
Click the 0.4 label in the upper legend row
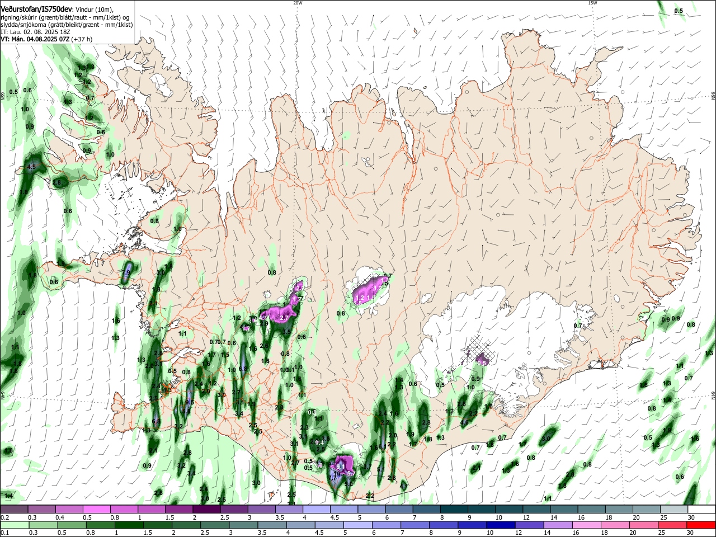[x=60, y=517]
